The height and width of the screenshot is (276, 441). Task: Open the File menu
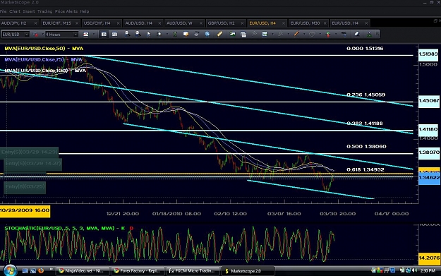click(3, 11)
